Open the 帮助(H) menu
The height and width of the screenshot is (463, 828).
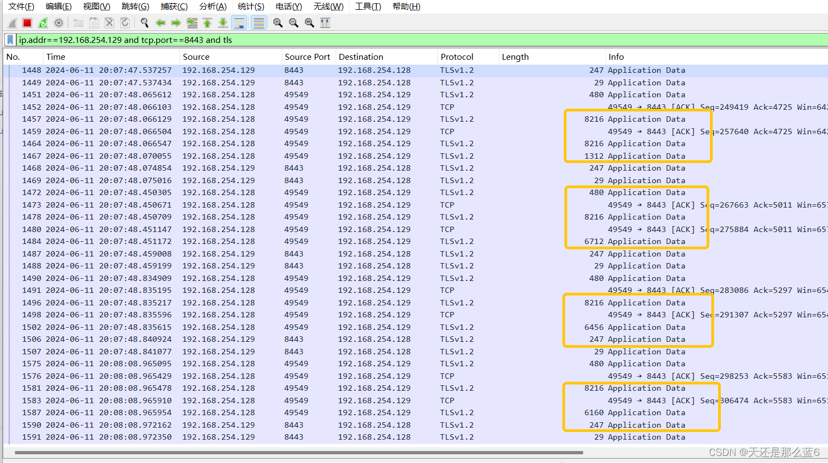[406, 7]
